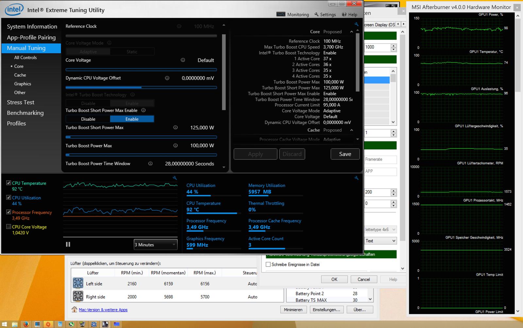The image size is (523, 328).
Task: Click down arrow of the 200 spinner
Action: point(394,194)
